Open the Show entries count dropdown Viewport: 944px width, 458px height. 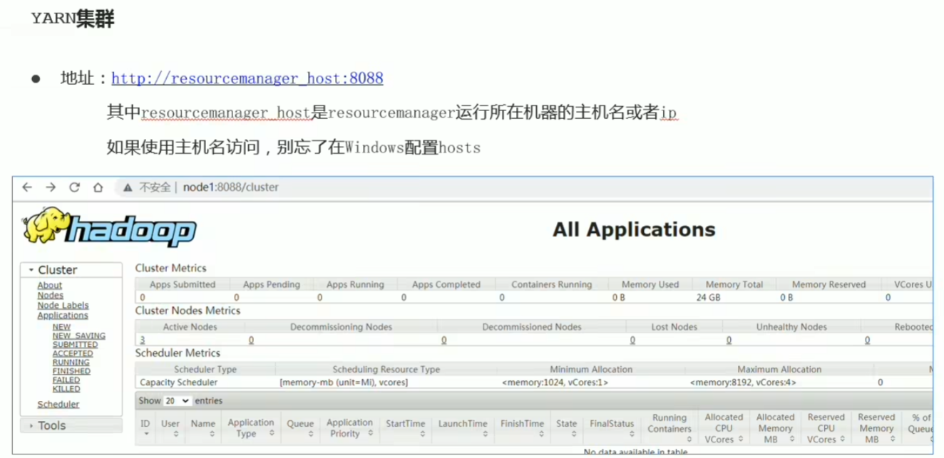click(x=178, y=401)
